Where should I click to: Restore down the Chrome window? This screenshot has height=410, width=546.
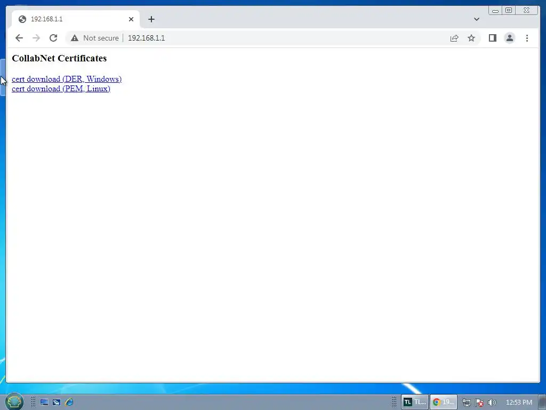(x=509, y=11)
